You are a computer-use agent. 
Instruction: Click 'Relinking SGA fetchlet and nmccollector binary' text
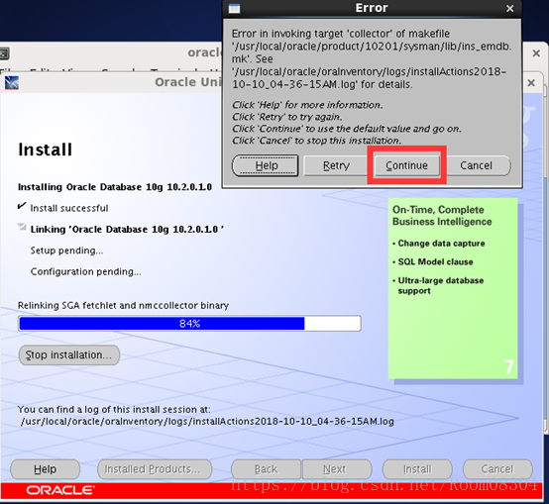[123, 305]
